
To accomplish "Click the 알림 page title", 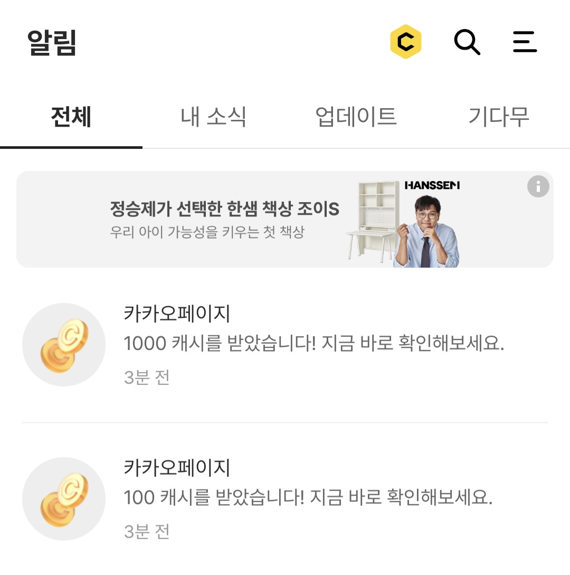I will coord(52,43).
